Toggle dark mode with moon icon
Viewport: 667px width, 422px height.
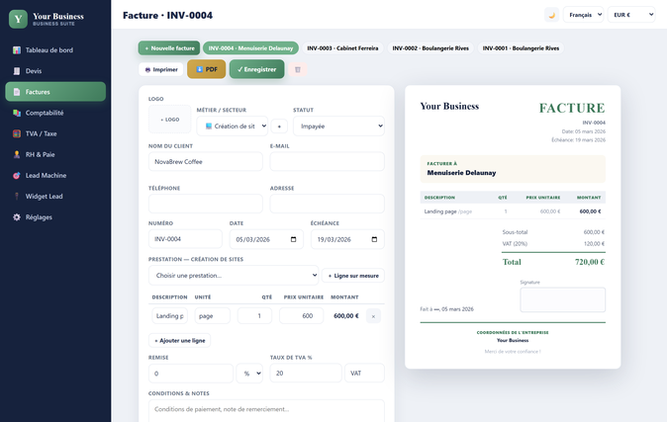click(552, 15)
